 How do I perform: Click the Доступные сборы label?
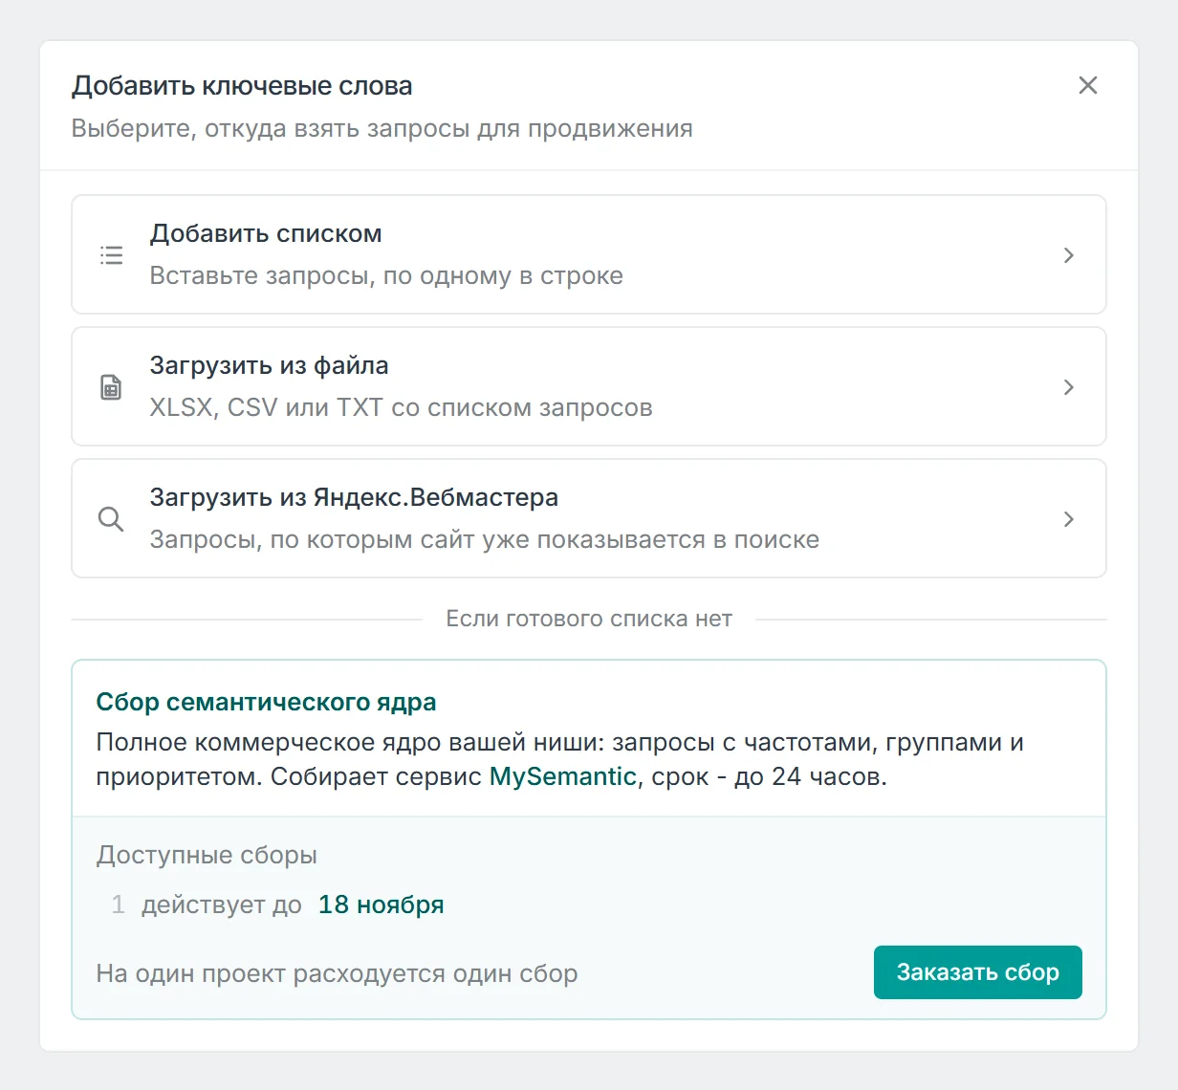click(x=207, y=855)
